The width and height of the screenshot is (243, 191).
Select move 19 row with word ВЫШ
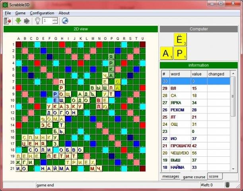(196, 160)
